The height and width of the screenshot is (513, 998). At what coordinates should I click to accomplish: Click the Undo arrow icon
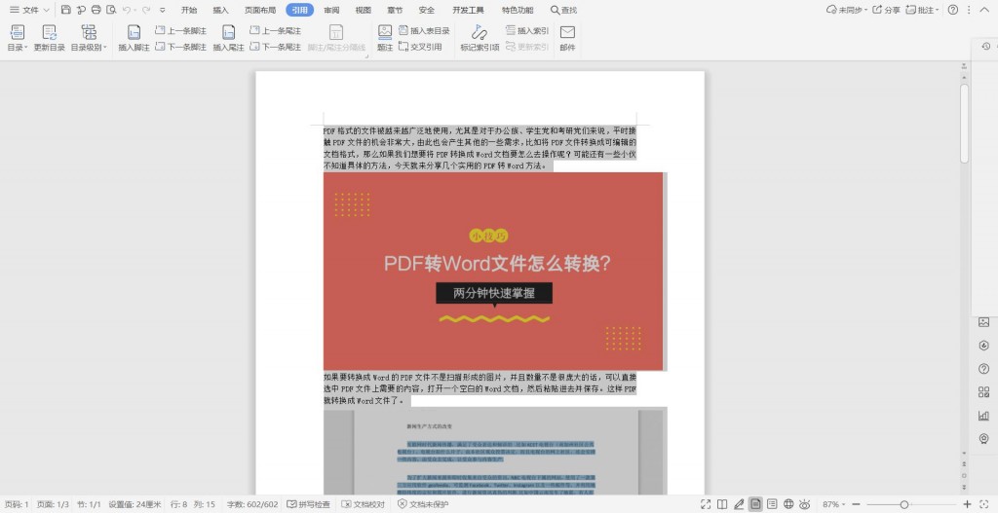pos(127,10)
